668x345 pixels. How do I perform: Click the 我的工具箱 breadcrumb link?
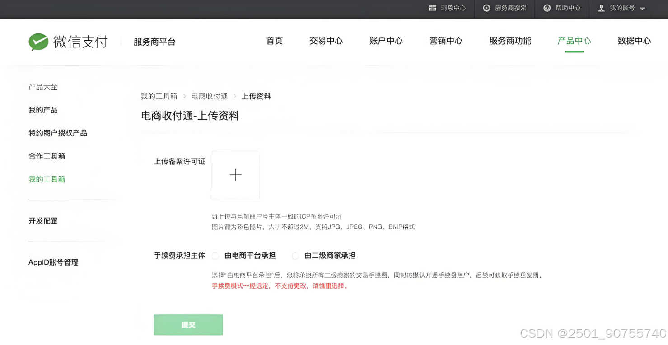click(159, 96)
